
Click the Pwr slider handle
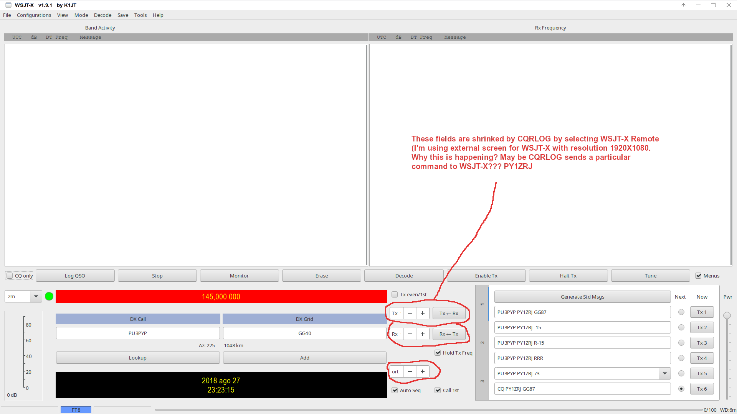[727, 315]
